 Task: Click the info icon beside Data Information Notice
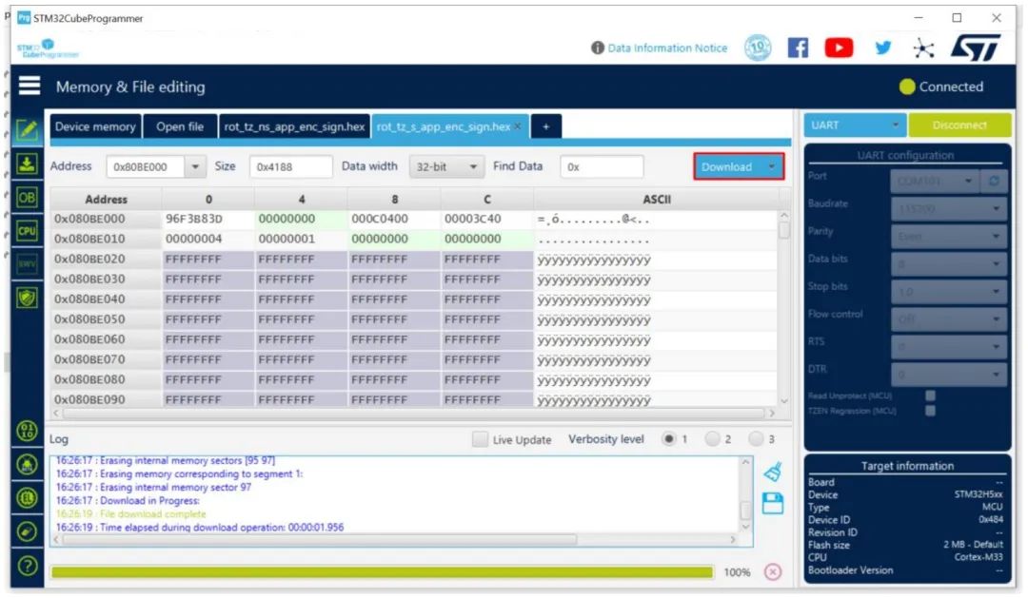(x=597, y=48)
